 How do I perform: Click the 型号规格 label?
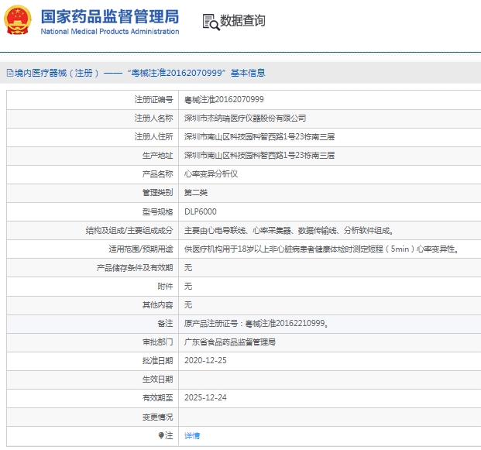point(158,211)
